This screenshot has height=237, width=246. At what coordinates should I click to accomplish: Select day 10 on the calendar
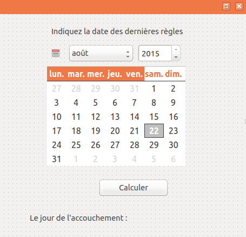point(57,117)
